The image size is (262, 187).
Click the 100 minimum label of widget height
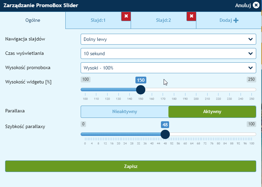(x=85, y=79)
